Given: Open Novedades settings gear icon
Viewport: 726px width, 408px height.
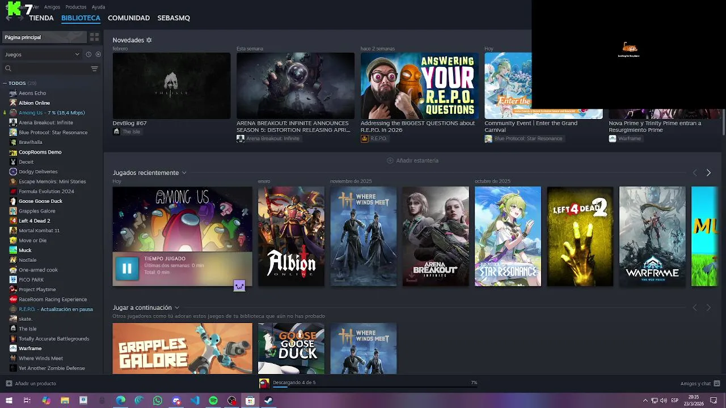Looking at the screenshot, I should coord(149,40).
